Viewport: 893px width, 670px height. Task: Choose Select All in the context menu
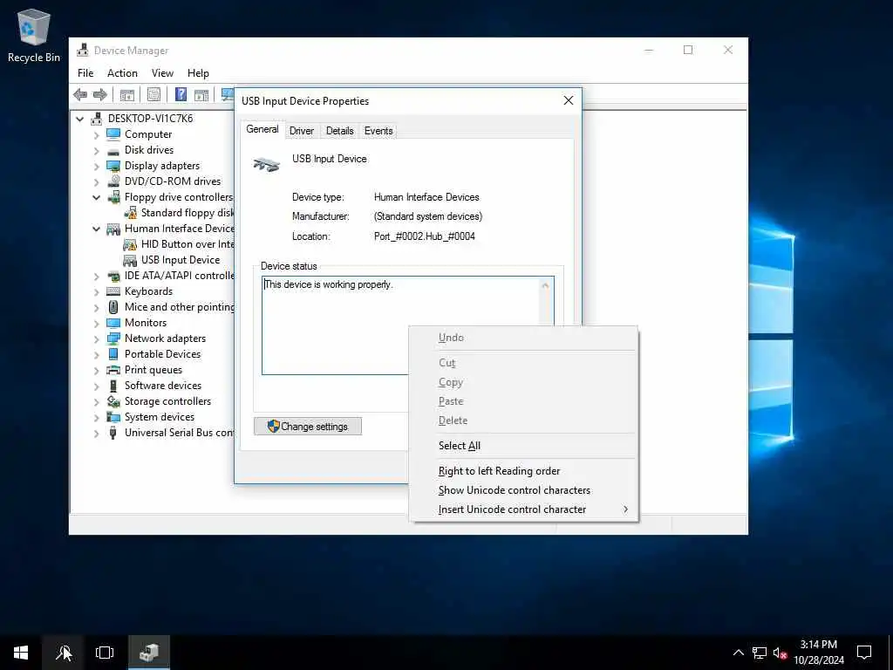tap(523, 446)
